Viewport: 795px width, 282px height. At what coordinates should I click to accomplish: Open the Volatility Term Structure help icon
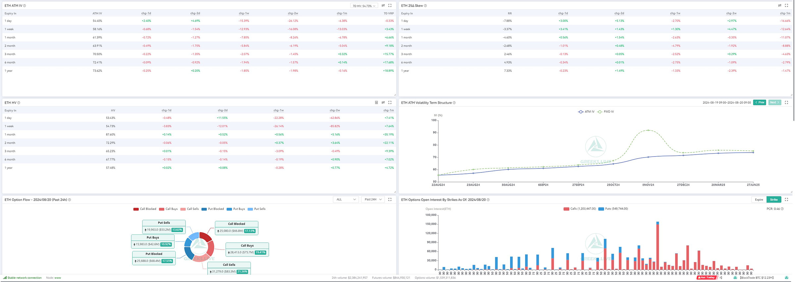point(454,103)
